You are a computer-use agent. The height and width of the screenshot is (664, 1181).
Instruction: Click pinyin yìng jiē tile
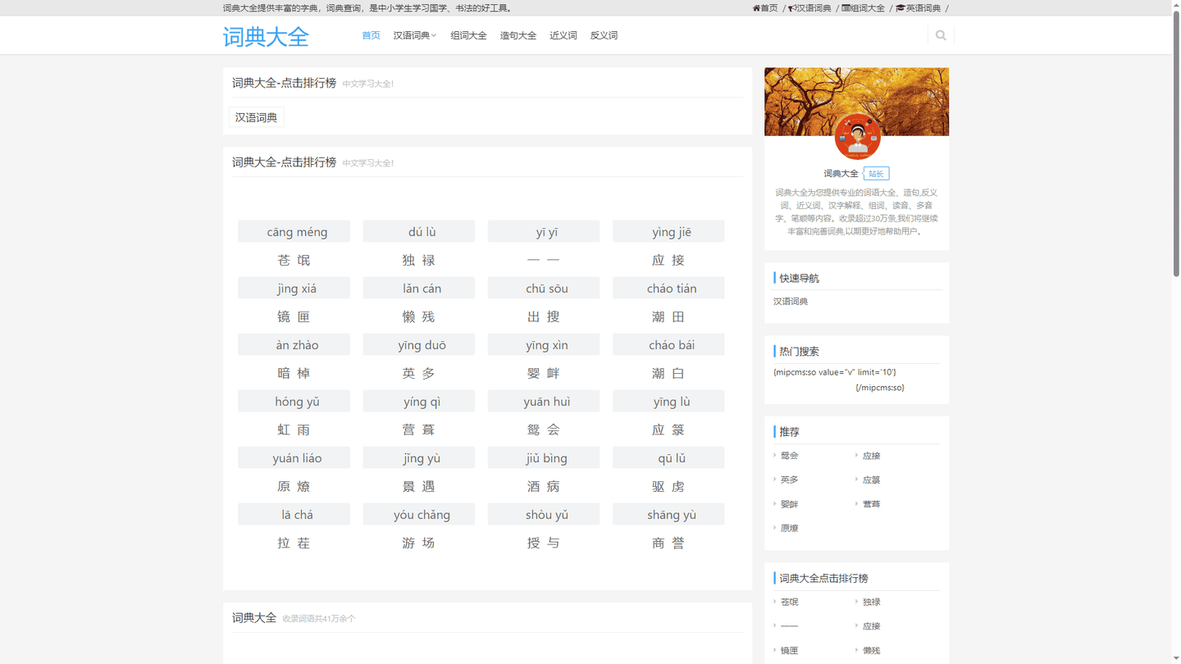pyautogui.click(x=668, y=231)
